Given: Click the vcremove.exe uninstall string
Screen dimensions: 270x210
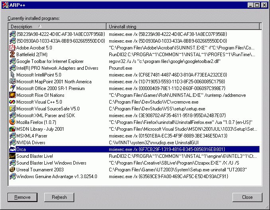Looking at the screenshot, I should (x=154, y=102).
